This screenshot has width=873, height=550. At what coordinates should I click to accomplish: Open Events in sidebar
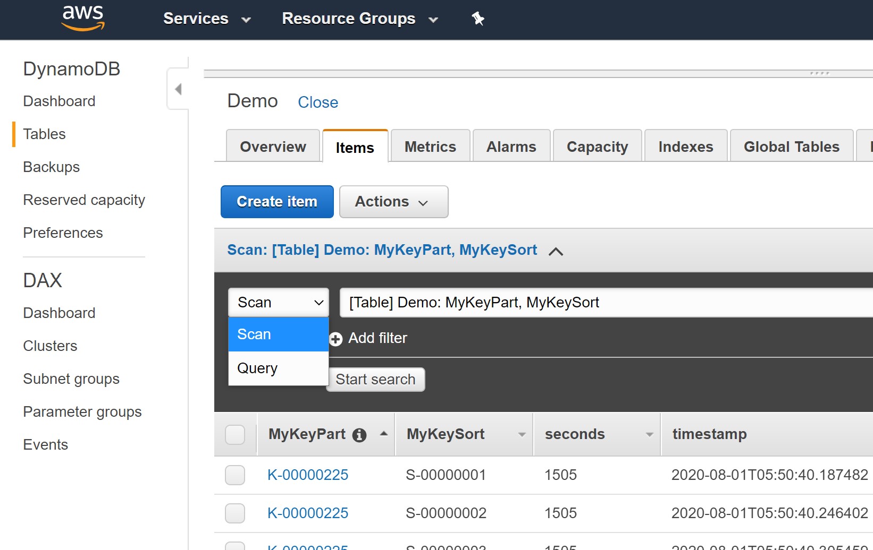coord(45,445)
